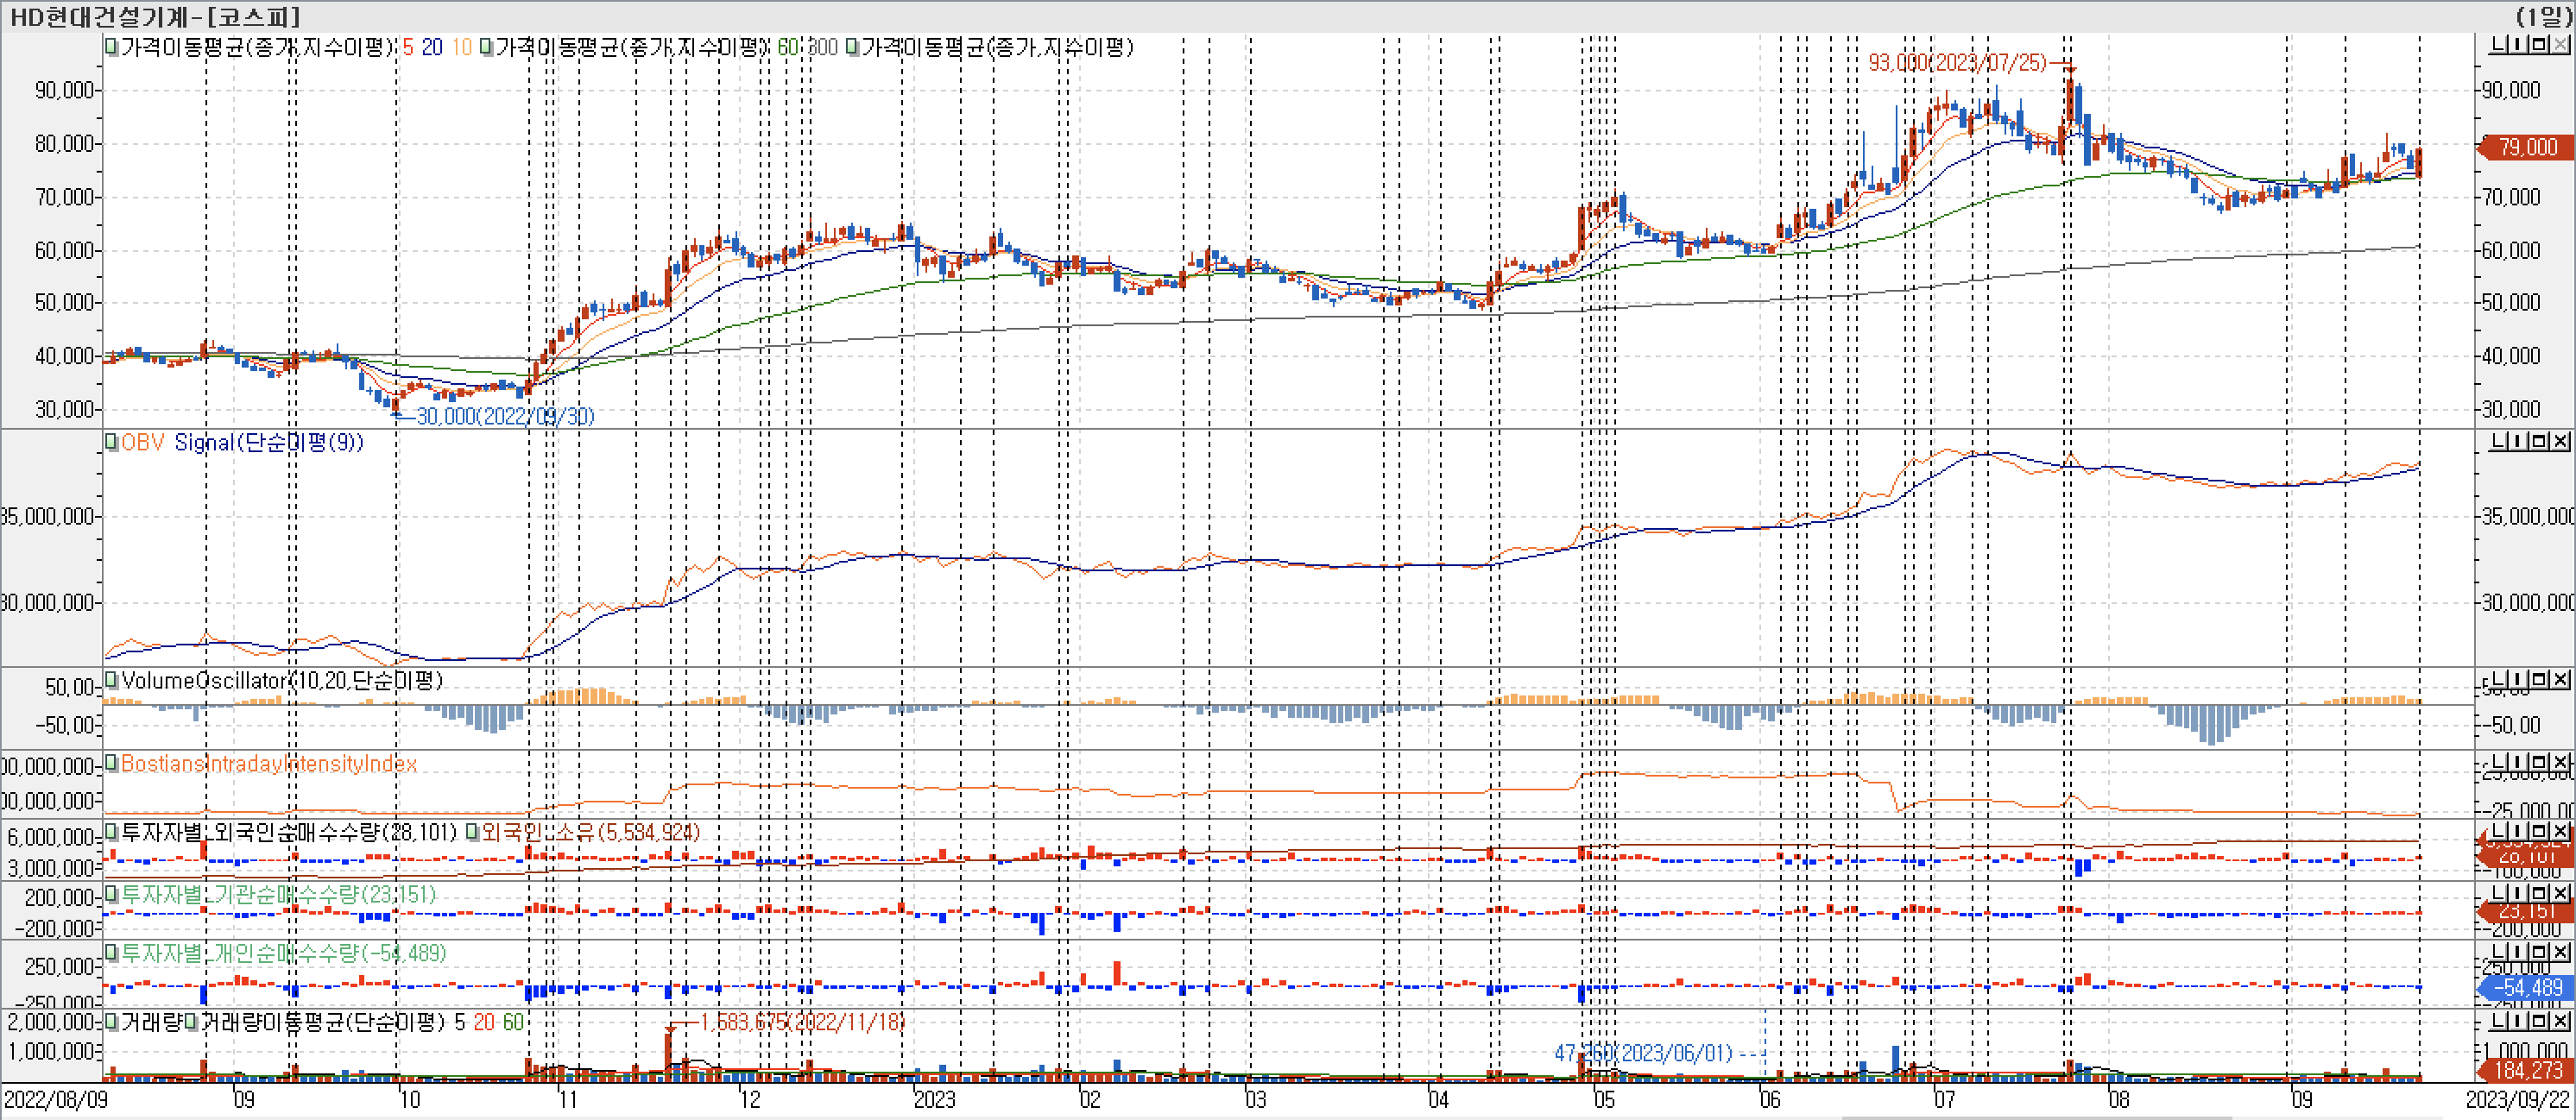Toggle the 거래량이동평균 indicator checkbox
Screen dimensions: 2576x1120
coord(191,1022)
